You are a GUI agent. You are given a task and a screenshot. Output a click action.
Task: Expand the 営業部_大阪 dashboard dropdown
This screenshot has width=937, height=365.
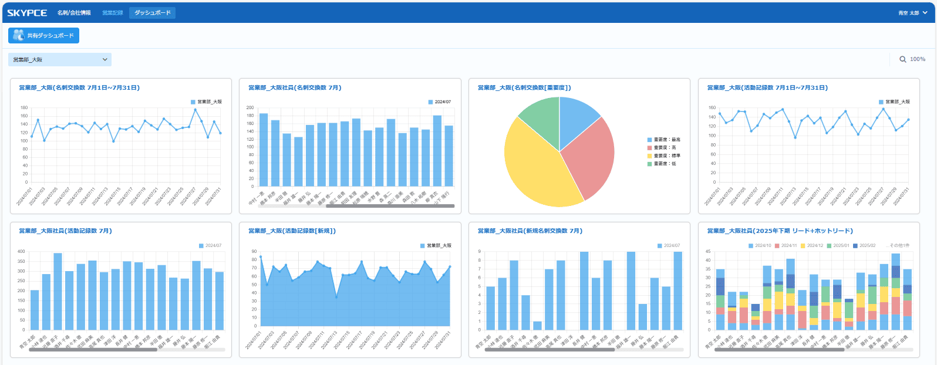click(x=60, y=60)
